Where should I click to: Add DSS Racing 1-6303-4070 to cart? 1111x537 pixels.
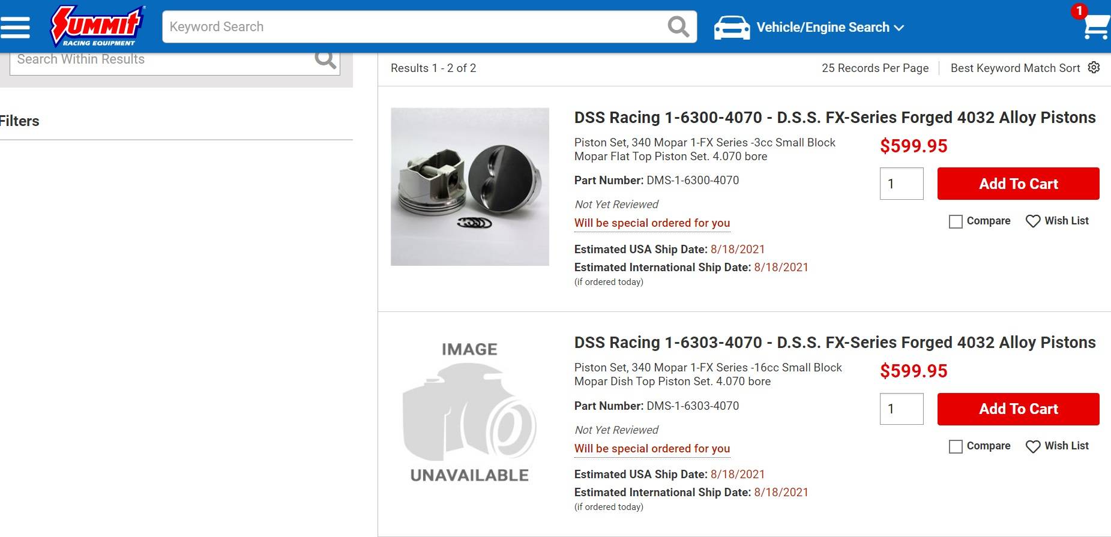click(1019, 409)
